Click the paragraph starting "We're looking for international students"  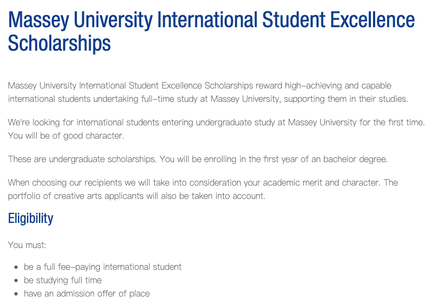coord(216,122)
